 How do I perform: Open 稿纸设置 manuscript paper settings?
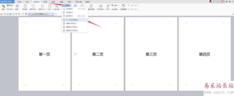[x=91, y=7]
